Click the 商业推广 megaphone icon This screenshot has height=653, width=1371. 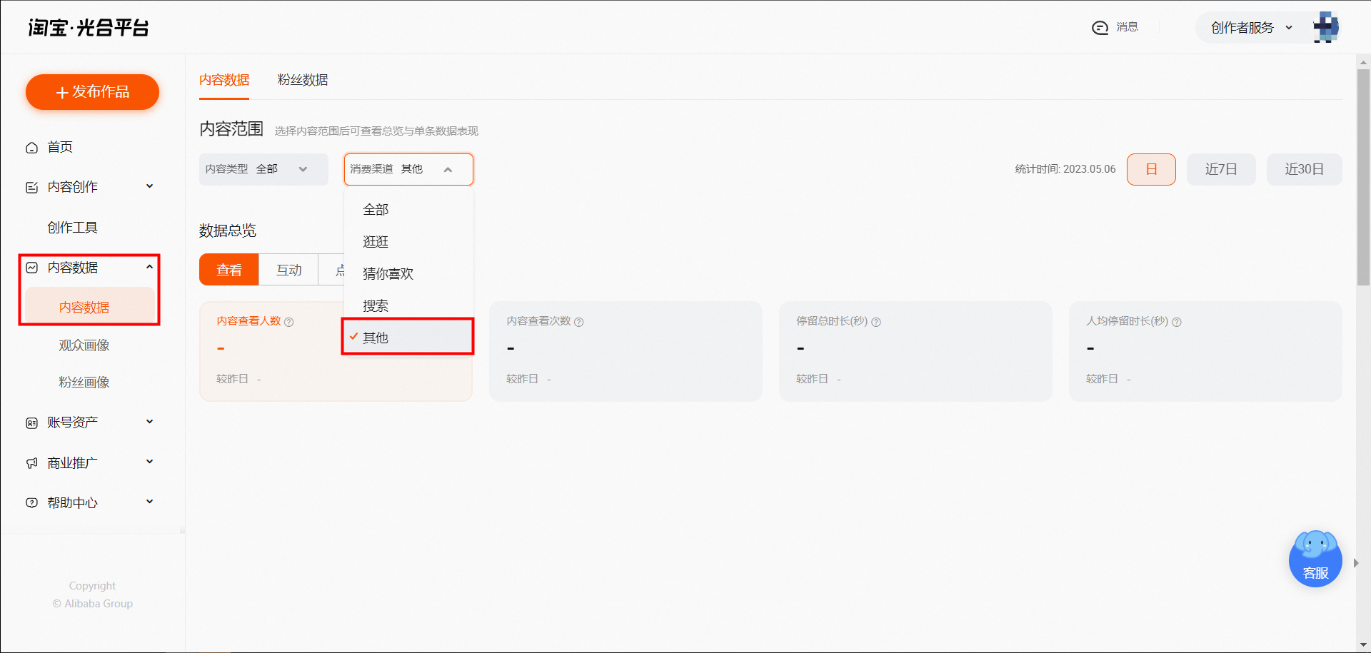31,463
